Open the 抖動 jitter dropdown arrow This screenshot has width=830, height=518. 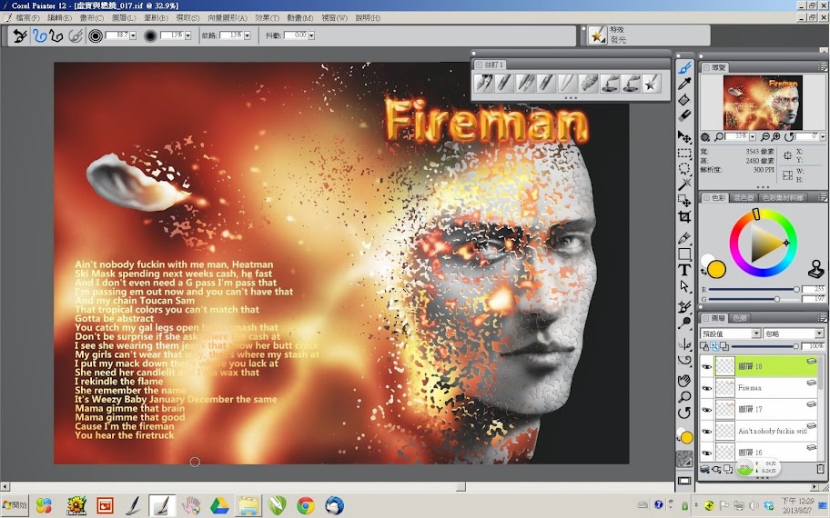311,35
